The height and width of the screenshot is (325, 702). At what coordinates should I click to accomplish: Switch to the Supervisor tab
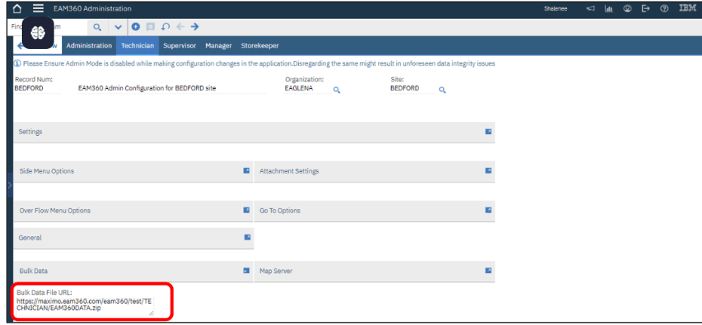coord(180,45)
